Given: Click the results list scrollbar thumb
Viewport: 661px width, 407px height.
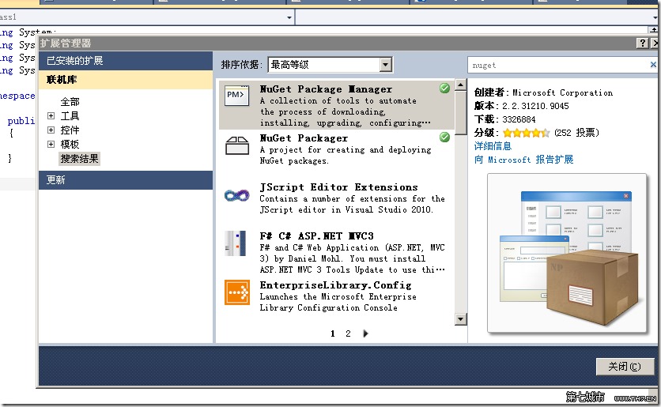Looking at the screenshot, I should point(460,113).
